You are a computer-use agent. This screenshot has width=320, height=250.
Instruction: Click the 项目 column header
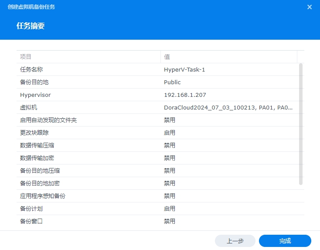click(x=26, y=57)
